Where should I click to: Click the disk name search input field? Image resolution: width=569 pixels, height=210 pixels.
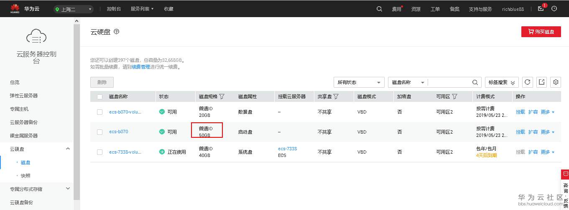click(x=449, y=82)
